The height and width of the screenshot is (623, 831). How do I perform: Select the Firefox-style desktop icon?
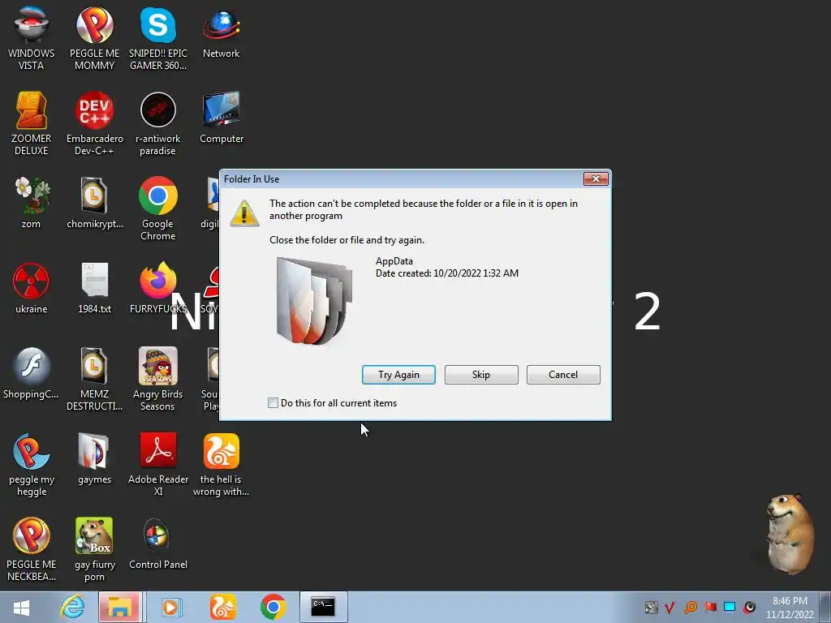click(x=158, y=288)
